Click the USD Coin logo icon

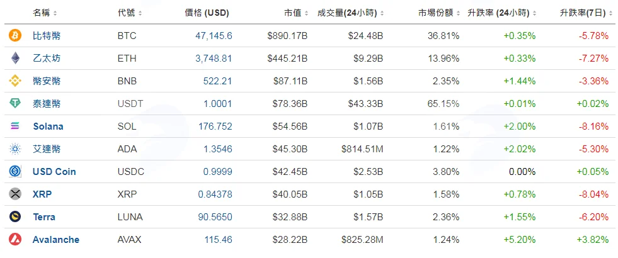(15, 172)
